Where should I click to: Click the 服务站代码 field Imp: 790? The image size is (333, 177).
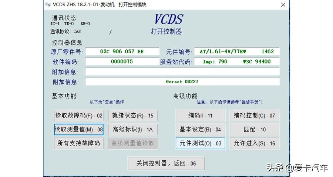pos(237,61)
